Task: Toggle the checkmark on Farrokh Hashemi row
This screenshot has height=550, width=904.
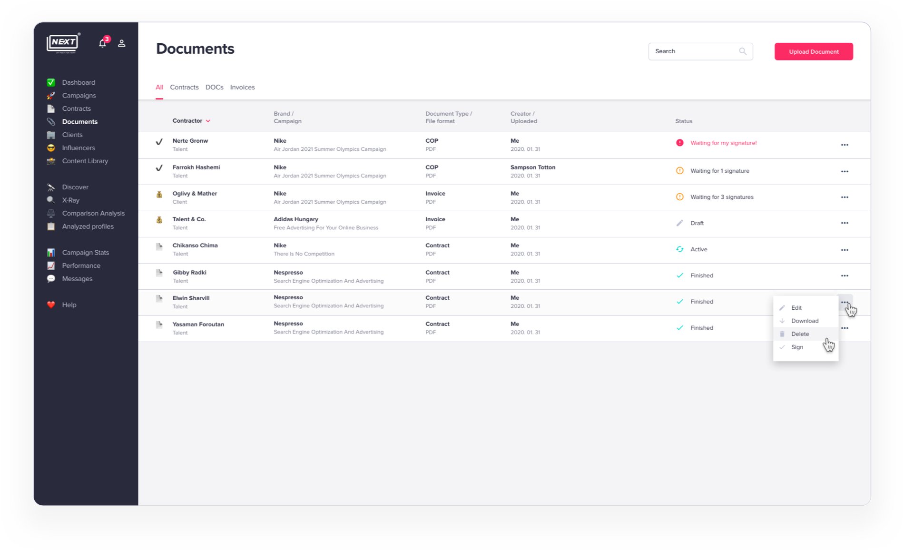Action: point(159,168)
